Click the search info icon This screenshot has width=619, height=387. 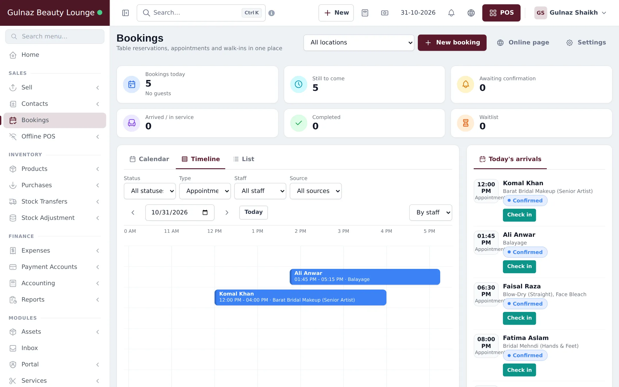point(272,13)
